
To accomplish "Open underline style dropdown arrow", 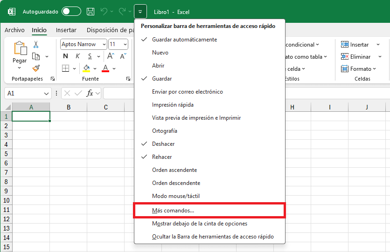I will 98,56.
